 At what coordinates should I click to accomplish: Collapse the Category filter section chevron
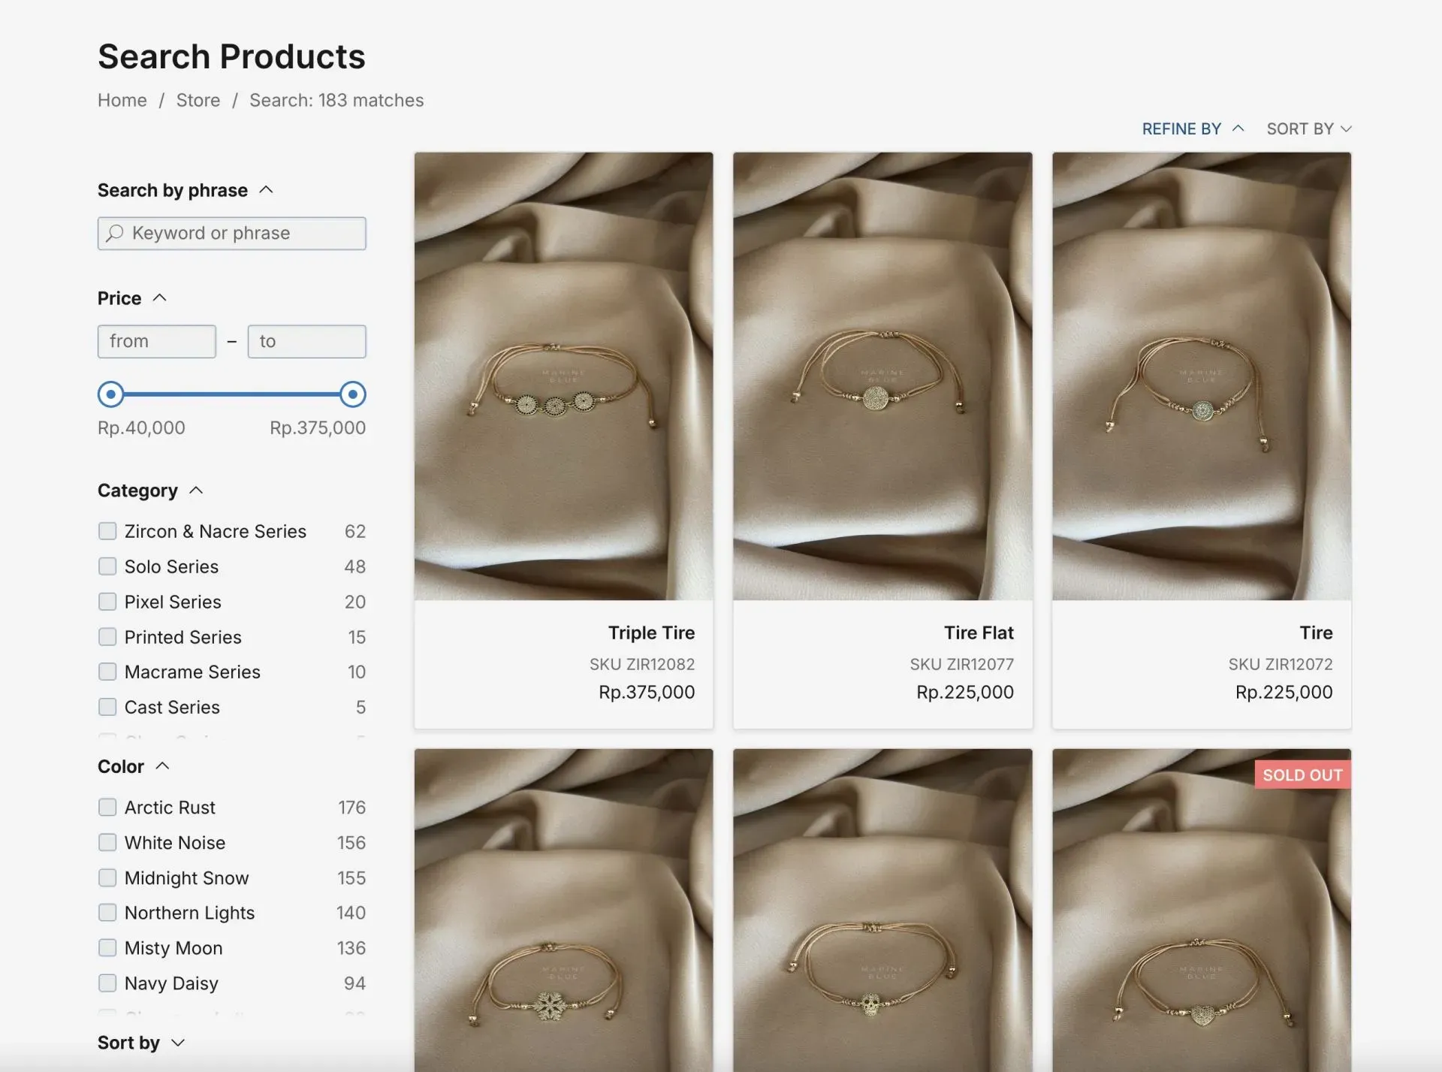click(x=196, y=491)
